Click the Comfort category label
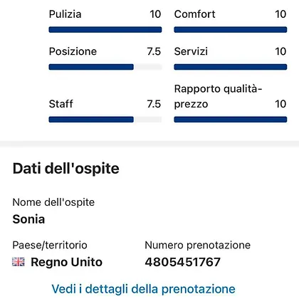The height and width of the screenshot is (299, 299). pos(194,14)
